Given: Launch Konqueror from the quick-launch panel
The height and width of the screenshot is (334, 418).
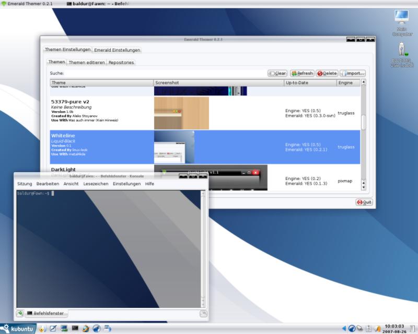Looking at the screenshot, I should 97,329.
